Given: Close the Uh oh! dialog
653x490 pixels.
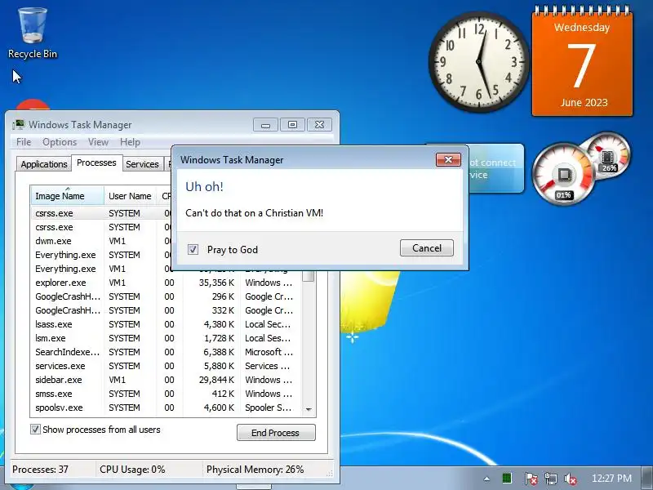Looking at the screenshot, I should pyautogui.click(x=448, y=159).
